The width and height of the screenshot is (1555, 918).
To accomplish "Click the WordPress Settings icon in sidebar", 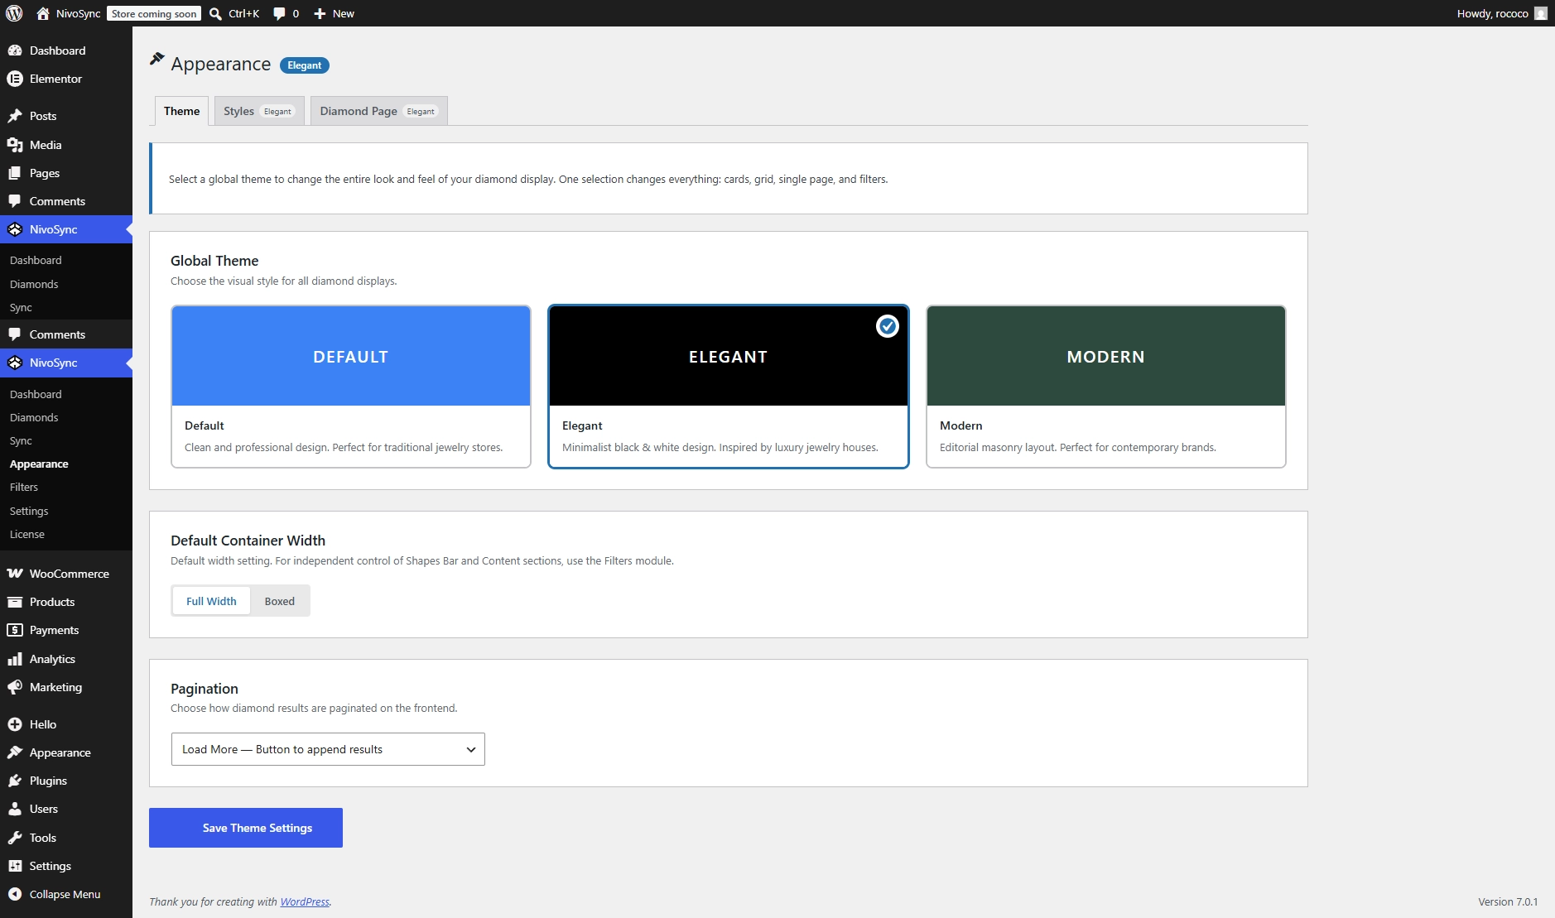I will tap(15, 866).
